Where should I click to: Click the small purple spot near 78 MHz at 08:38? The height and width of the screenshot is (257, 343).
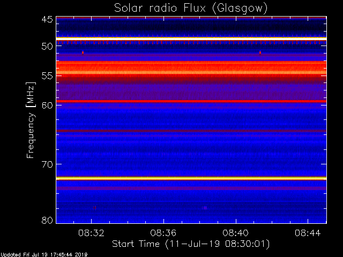pos(205,208)
